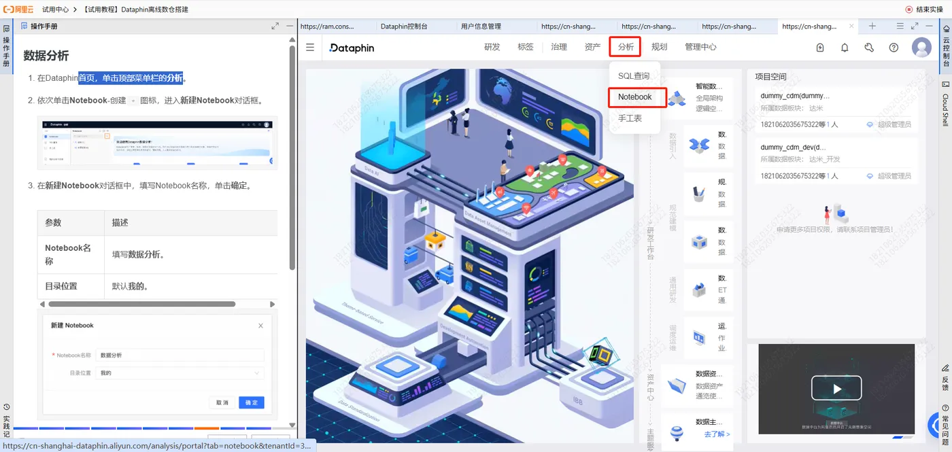Minimize the 操作手册 panel

click(290, 26)
